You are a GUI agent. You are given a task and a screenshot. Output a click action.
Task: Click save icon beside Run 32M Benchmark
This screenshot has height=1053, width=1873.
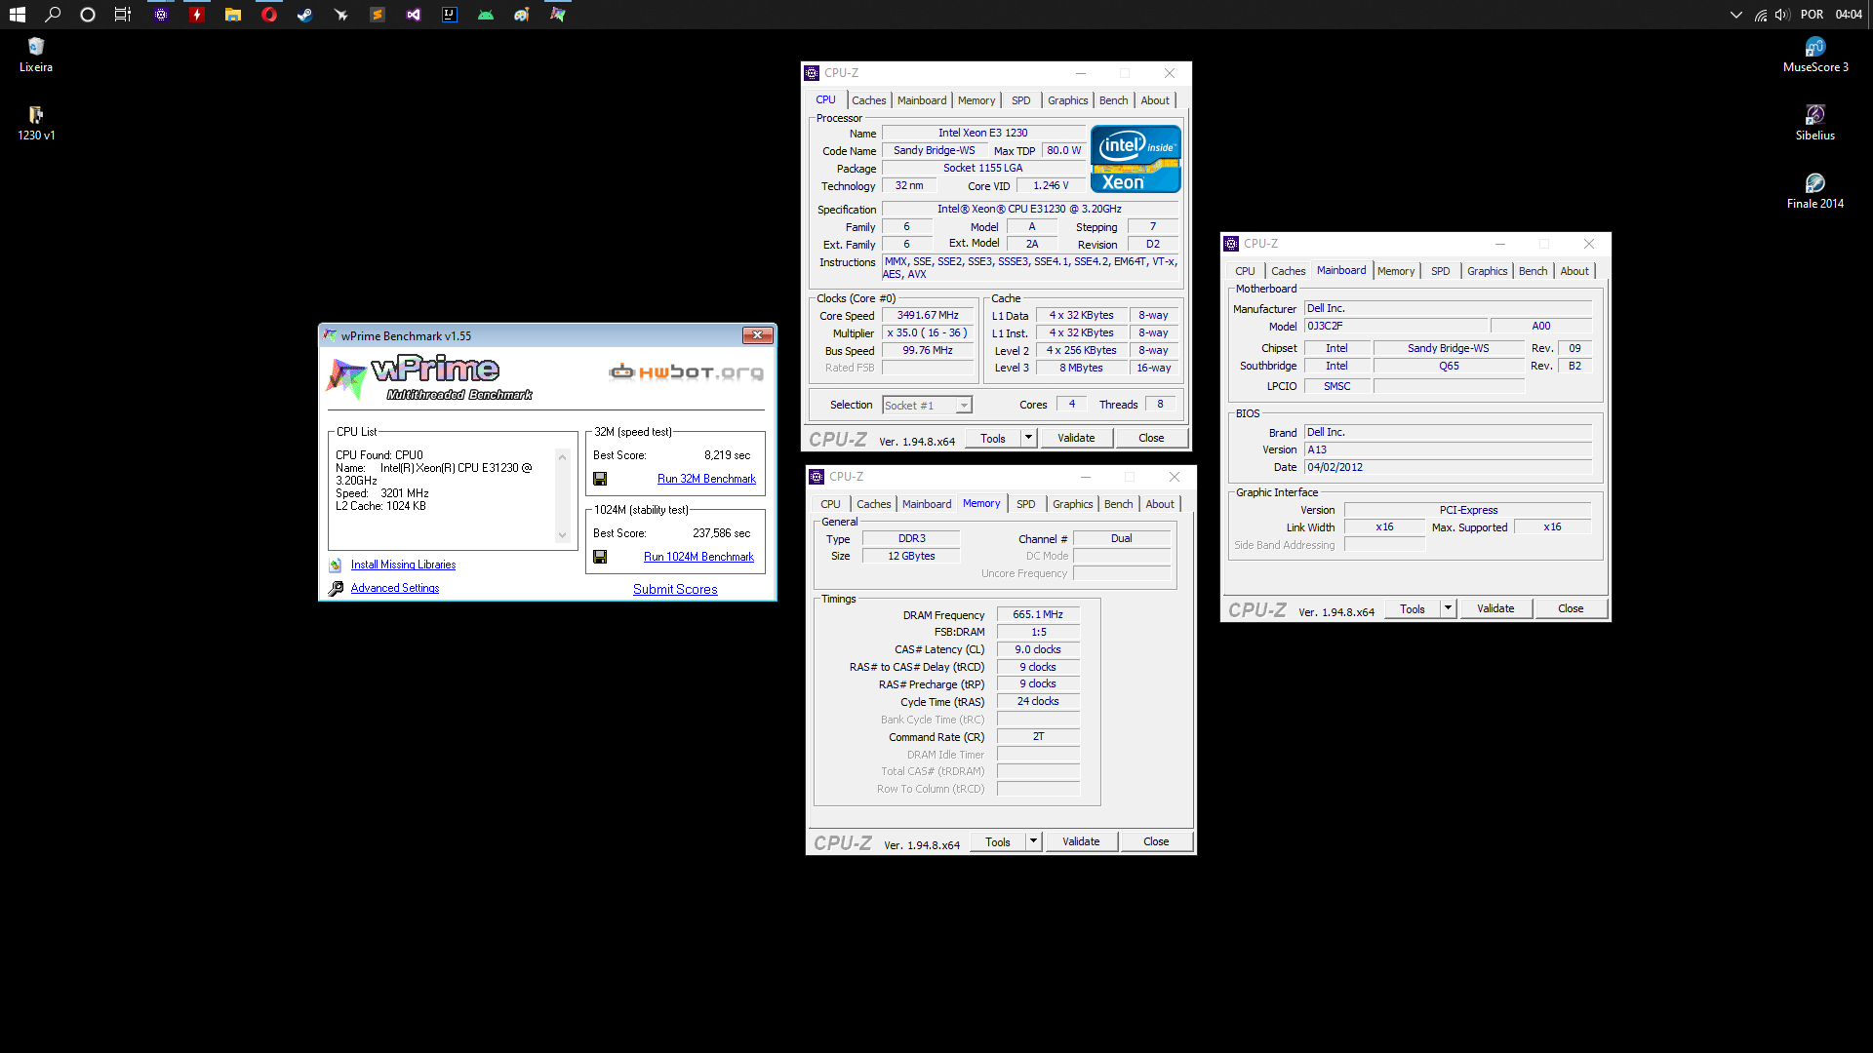tap(600, 479)
